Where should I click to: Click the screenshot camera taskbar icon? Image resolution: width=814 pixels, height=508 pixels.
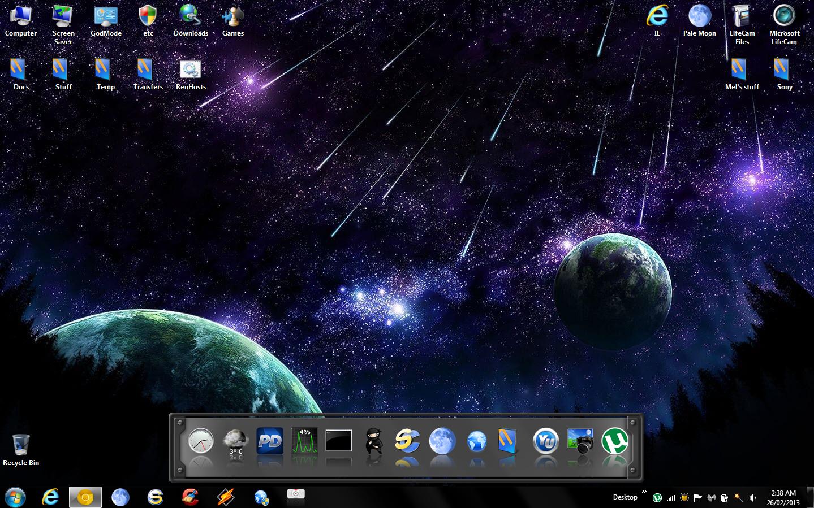coord(295,494)
